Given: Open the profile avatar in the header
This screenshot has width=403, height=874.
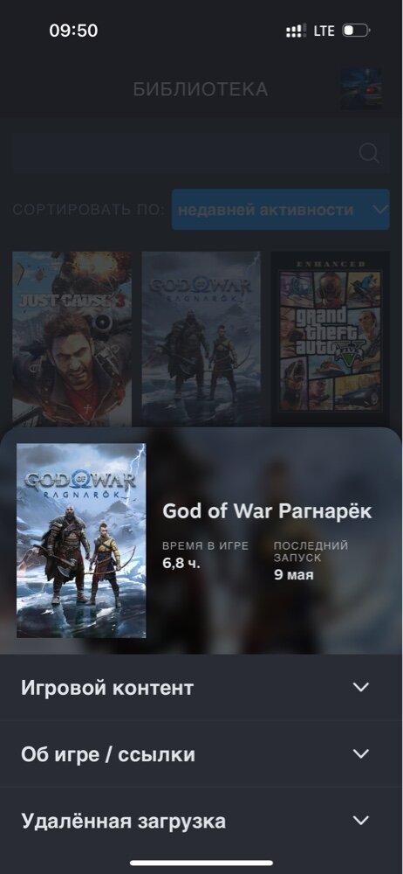Looking at the screenshot, I should 361,89.
